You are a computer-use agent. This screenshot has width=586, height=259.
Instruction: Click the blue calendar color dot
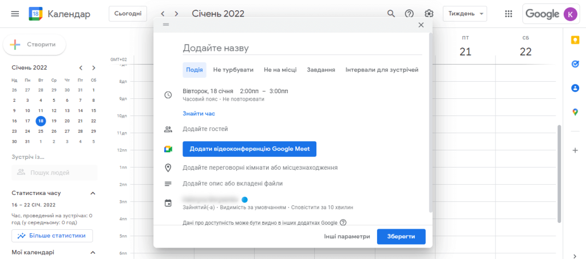[245, 200]
